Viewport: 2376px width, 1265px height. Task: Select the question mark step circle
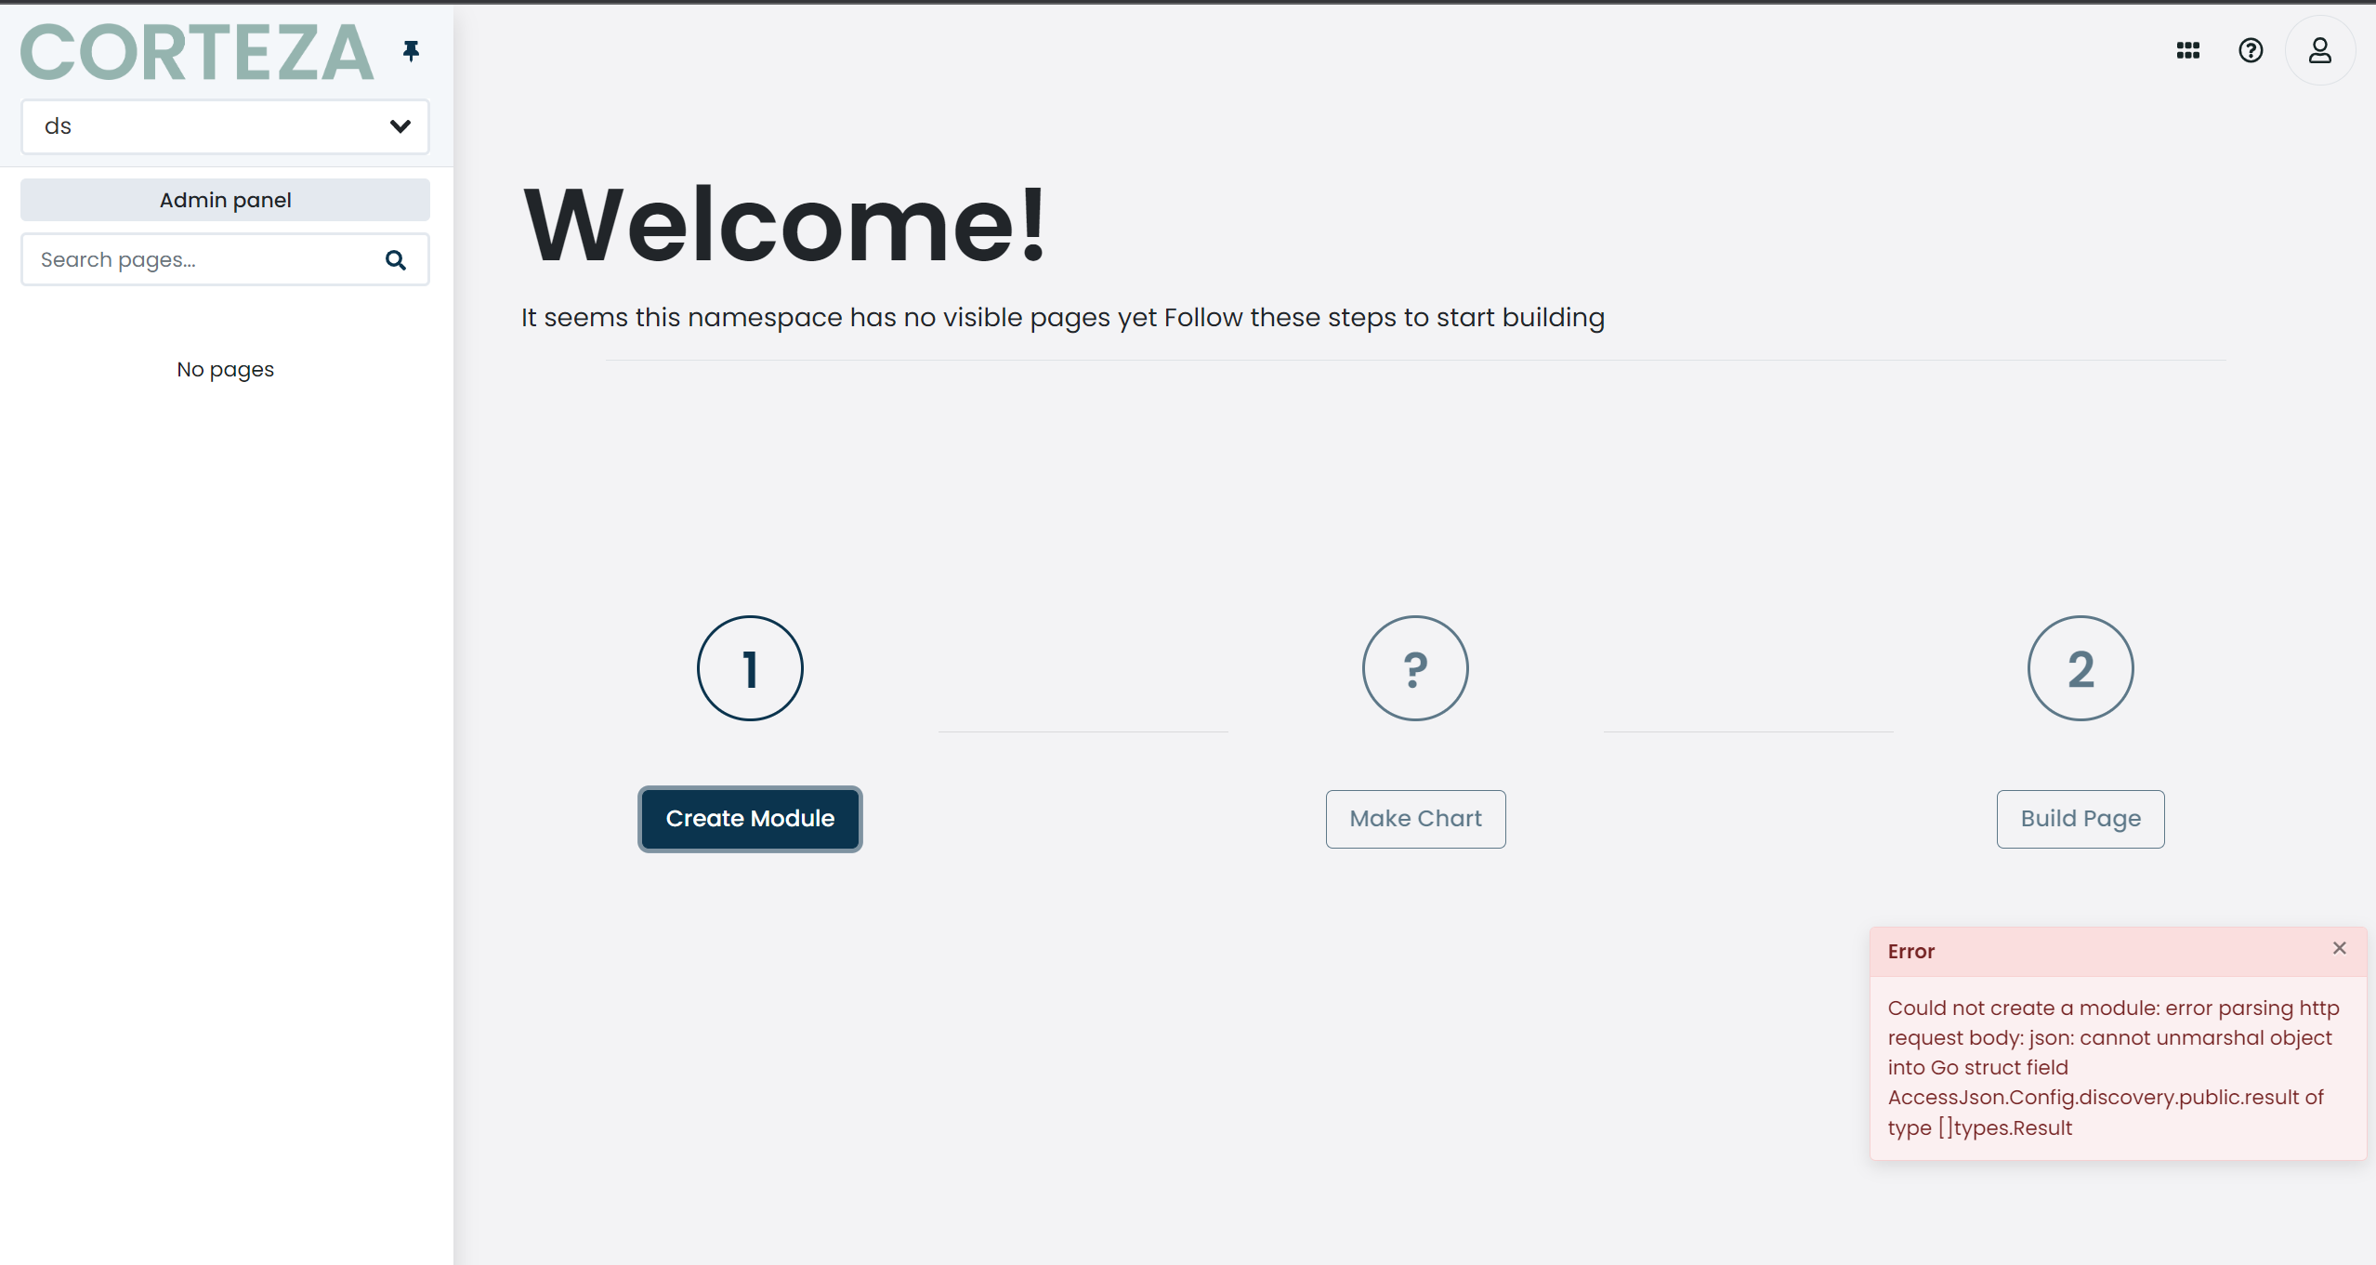pos(1414,667)
